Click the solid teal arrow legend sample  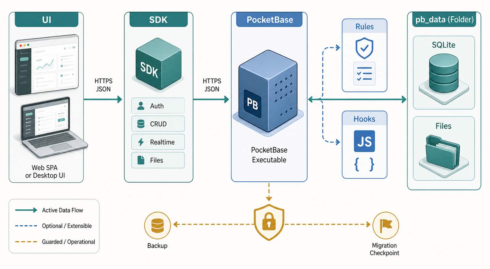click(26, 210)
